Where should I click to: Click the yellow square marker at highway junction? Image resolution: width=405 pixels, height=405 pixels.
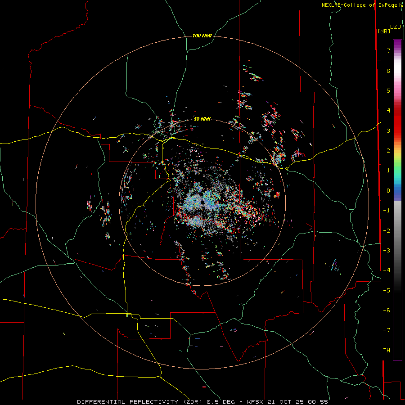tap(129, 315)
